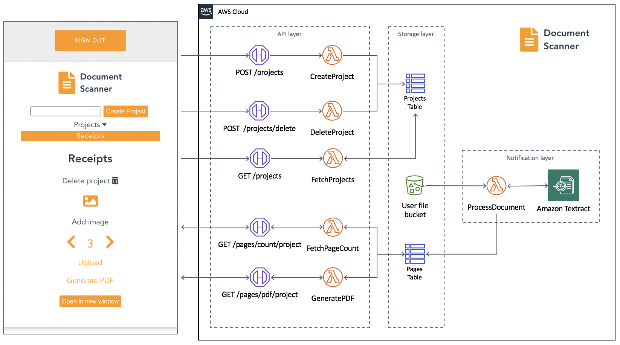Click the 'Amazon Textract' label

pyautogui.click(x=563, y=209)
